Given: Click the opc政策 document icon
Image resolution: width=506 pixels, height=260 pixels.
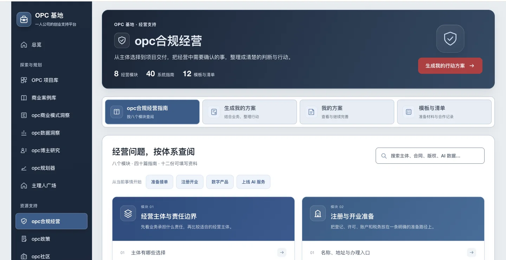Looking at the screenshot, I should [x=24, y=239].
